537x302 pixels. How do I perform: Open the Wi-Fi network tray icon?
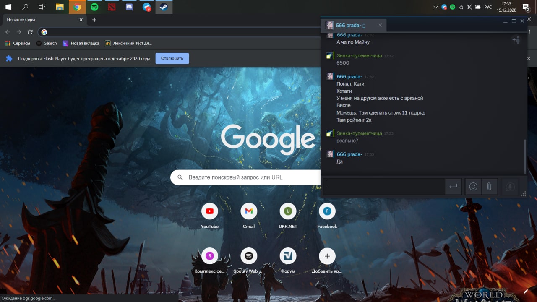click(461, 7)
